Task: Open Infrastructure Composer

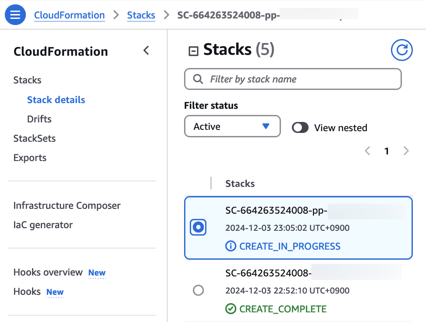Action: pos(67,206)
